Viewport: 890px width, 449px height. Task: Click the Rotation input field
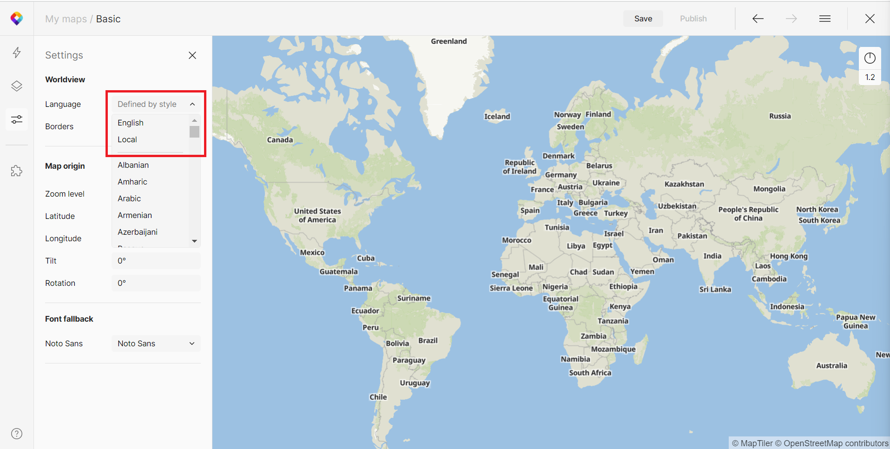[156, 283]
